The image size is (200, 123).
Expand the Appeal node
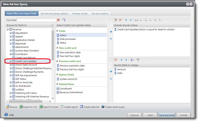[10, 37]
